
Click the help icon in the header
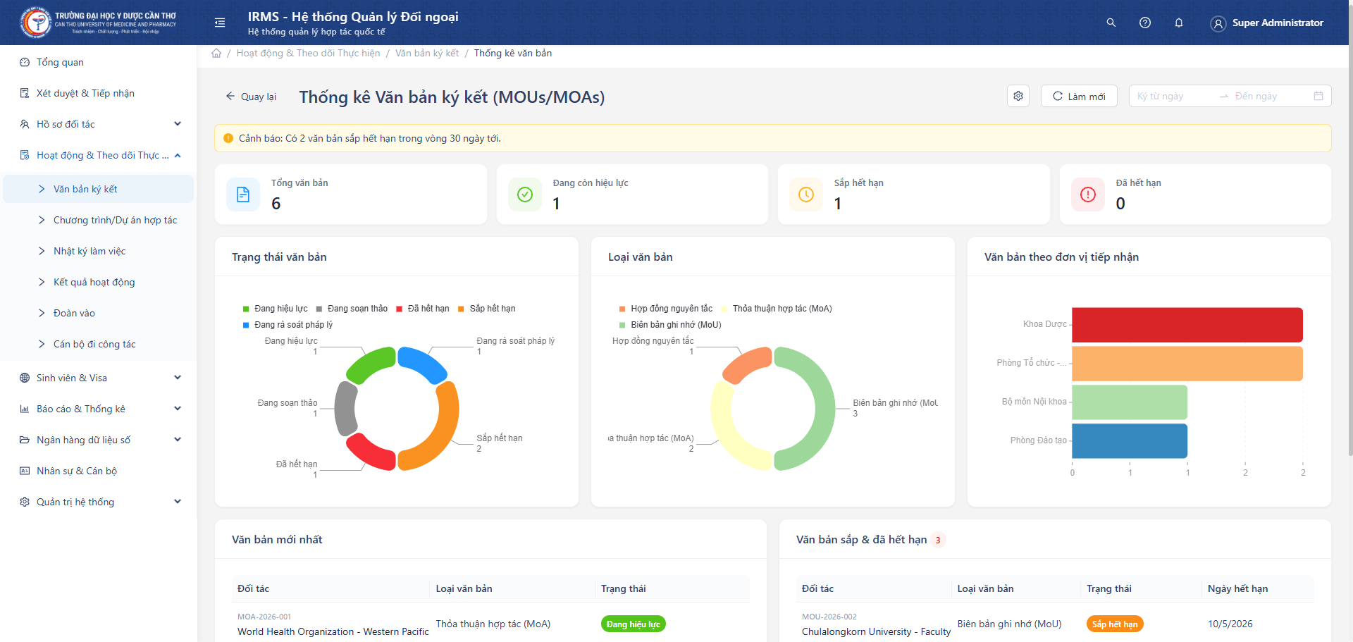(x=1144, y=23)
